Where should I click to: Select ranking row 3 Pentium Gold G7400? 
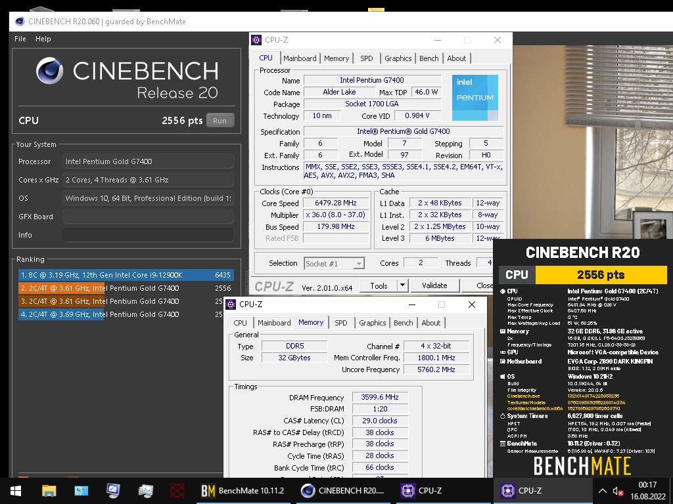[x=121, y=301]
